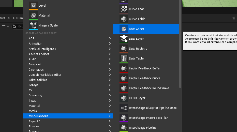
Task: Click the Interchange Blueprint Pipeline Base icon
Action: coord(124,108)
